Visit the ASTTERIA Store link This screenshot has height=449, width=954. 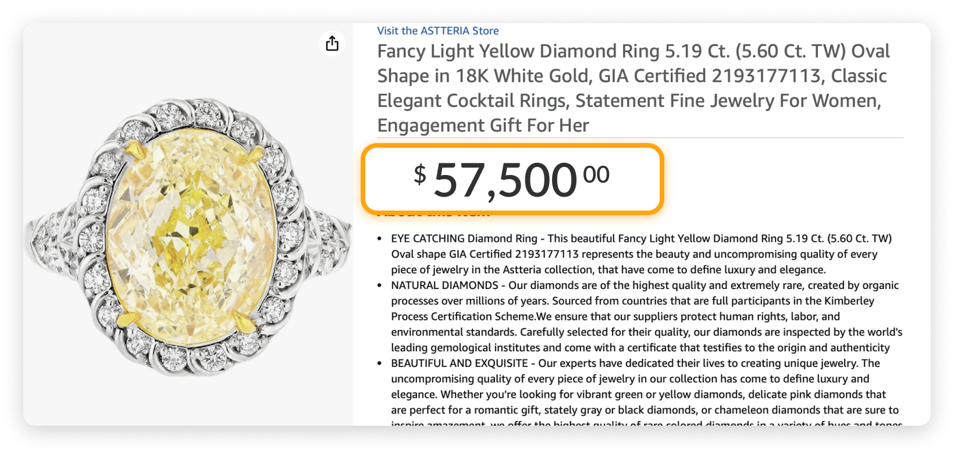tap(437, 31)
